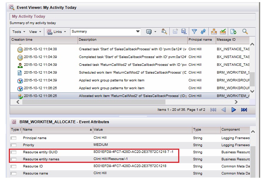Viewport: 265px width, 183px height.
Task: Click the work group icon of the 11:06:25 Applied row
Action: [x=20, y=88]
